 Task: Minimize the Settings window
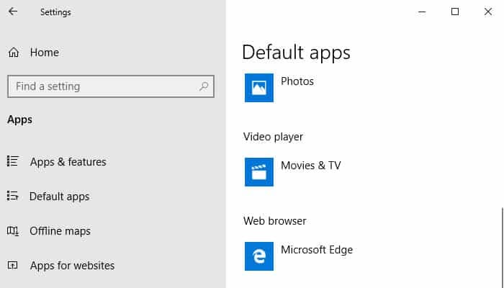tap(422, 12)
